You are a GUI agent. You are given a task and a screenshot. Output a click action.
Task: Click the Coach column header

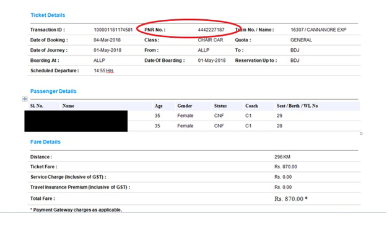click(x=251, y=106)
